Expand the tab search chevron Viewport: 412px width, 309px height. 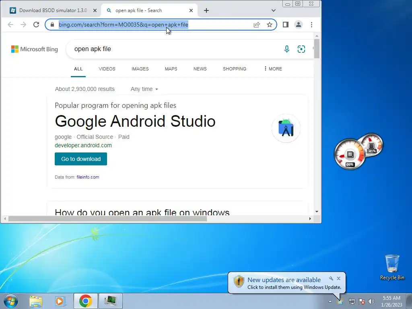pos(274,10)
